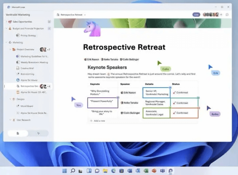Expand the Sales Opportunities tree node

pyautogui.click(x=6, y=22)
